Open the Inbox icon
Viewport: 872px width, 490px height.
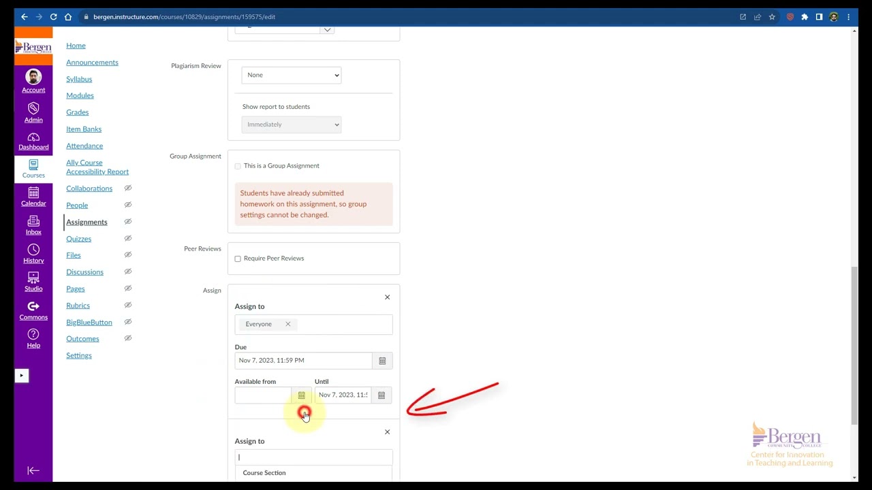tap(33, 225)
